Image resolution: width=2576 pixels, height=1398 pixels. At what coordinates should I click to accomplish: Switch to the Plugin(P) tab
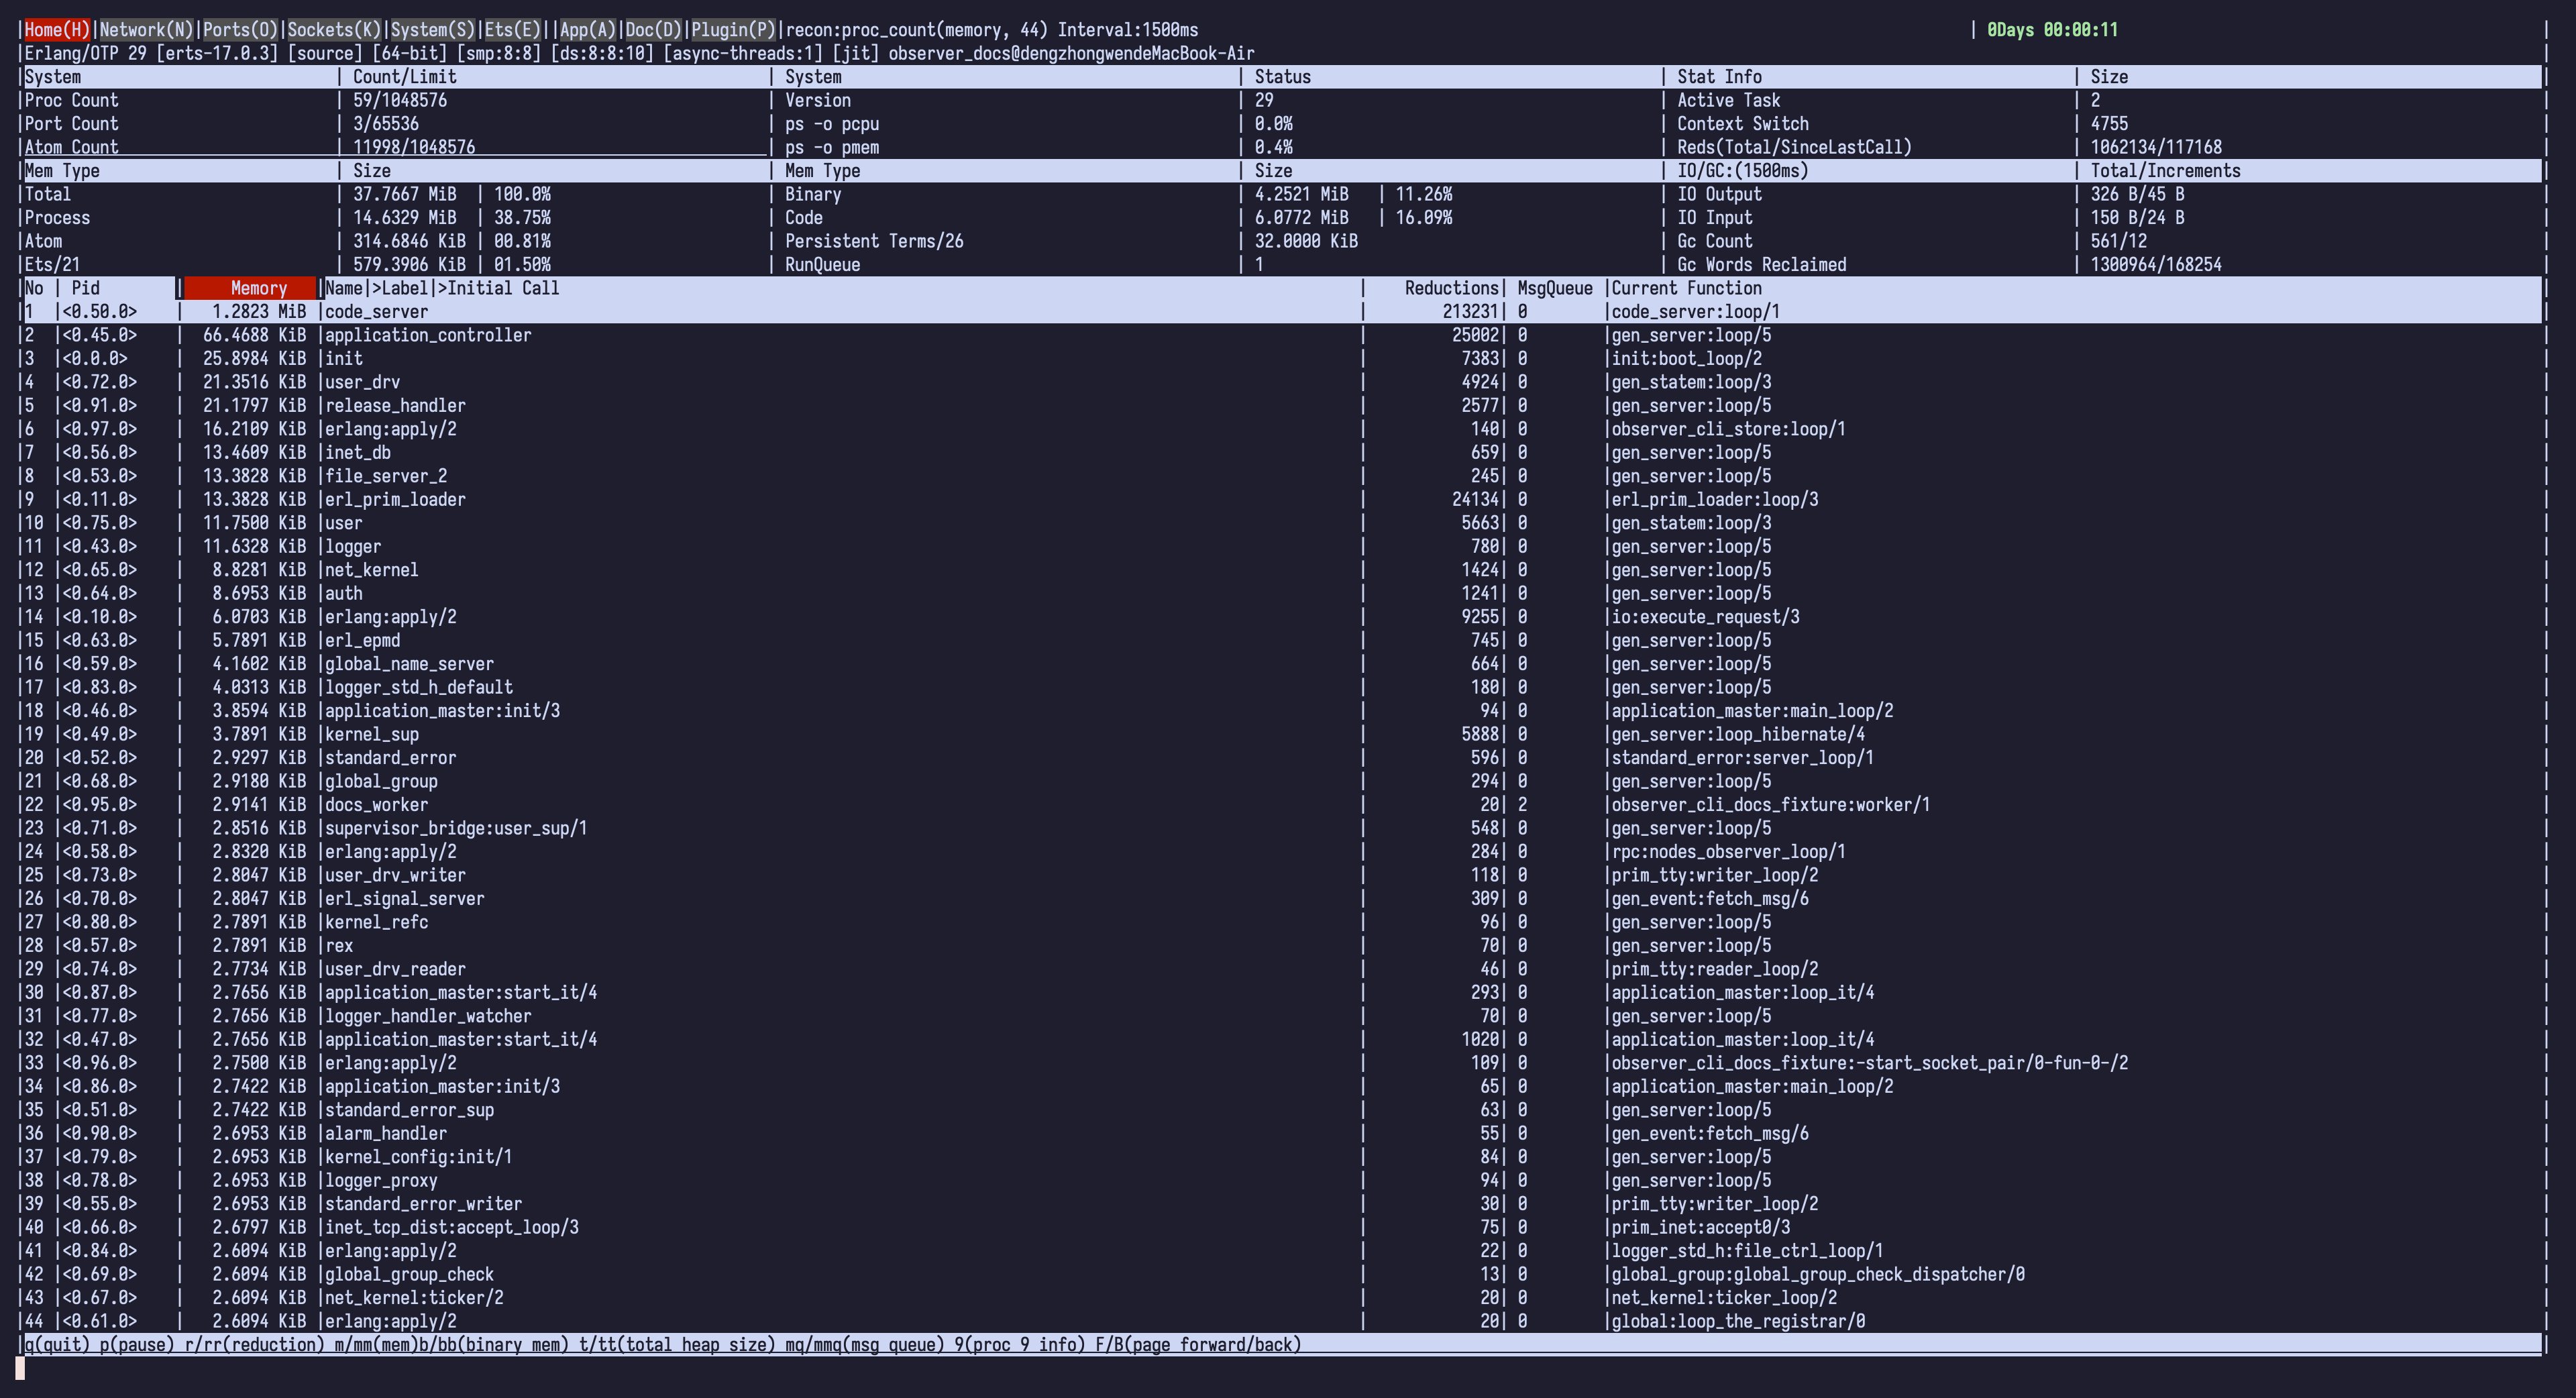733,30
